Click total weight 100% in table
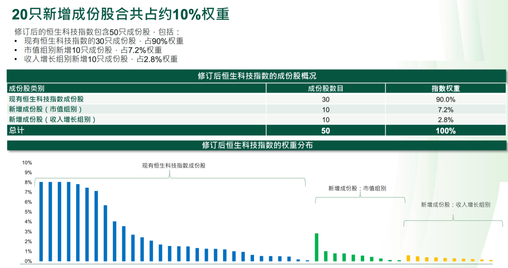The width and height of the screenshot is (508, 268). click(x=445, y=131)
